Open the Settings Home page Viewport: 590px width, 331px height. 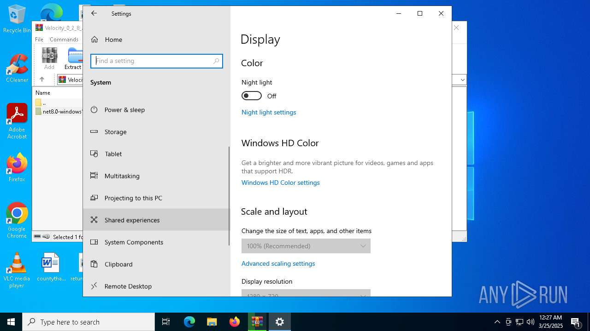click(x=157, y=40)
